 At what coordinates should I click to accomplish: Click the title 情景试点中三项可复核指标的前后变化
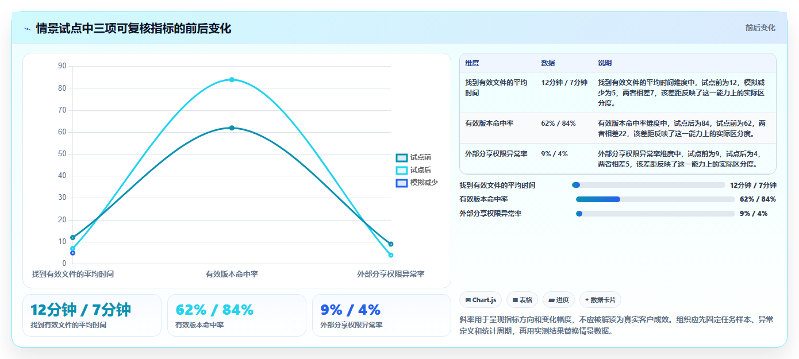[133, 28]
